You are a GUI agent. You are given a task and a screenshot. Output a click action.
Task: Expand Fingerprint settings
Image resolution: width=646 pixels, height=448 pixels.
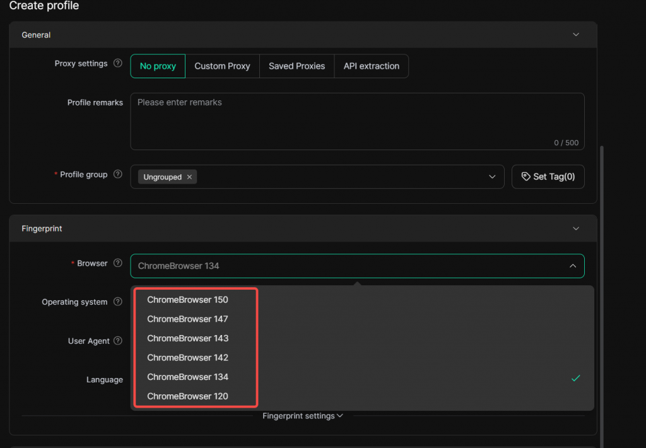[x=302, y=416]
